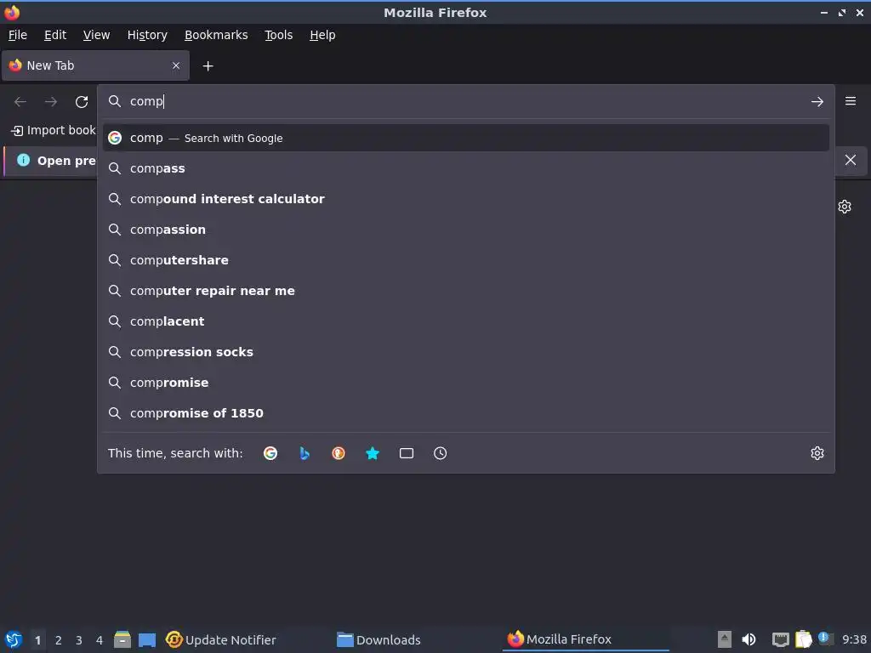
Task: Select 'compression socks' suggestion
Action: [465, 351]
